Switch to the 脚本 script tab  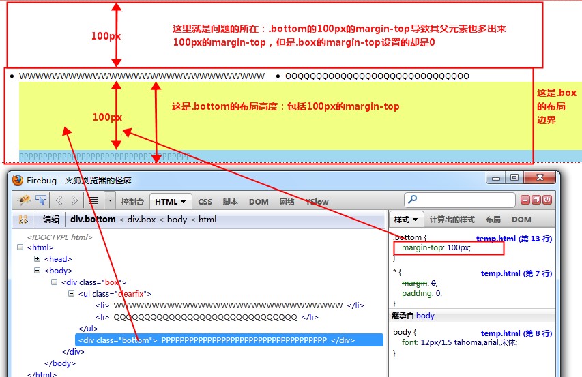(x=230, y=202)
